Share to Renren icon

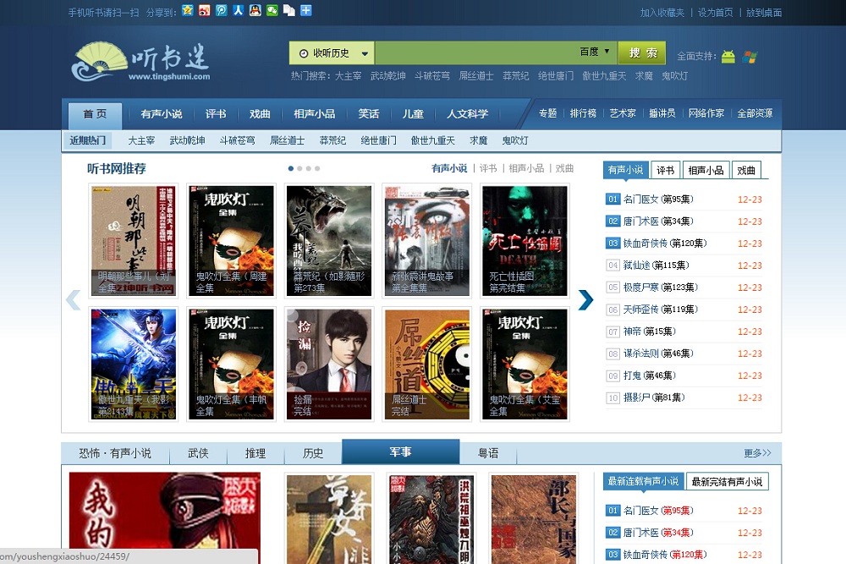coord(238,11)
